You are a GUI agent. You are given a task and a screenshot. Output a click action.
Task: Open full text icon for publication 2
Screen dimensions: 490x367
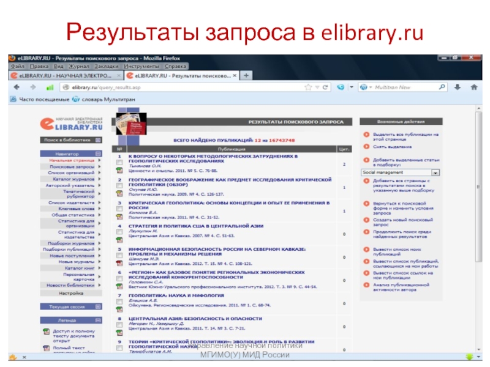[119, 193]
